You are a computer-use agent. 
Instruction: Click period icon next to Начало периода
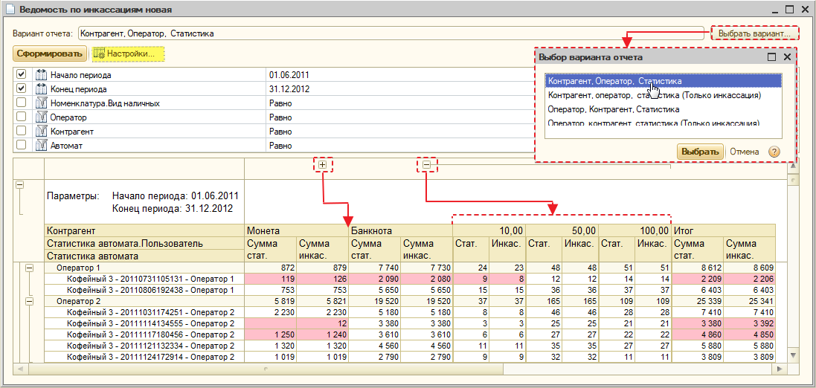coord(42,75)
